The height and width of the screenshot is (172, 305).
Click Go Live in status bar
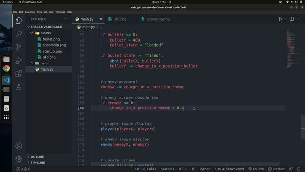point(256,169)
